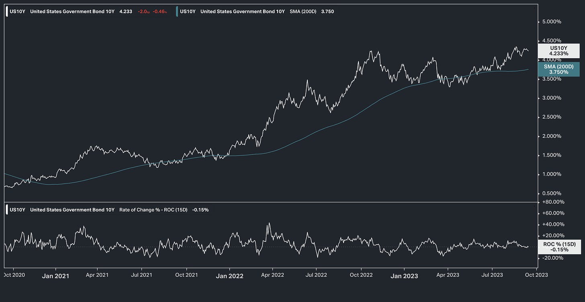This screenshot has height=302, width=585.
Task: Click the 2.000% y-axis label
Action: click(552, 136)
